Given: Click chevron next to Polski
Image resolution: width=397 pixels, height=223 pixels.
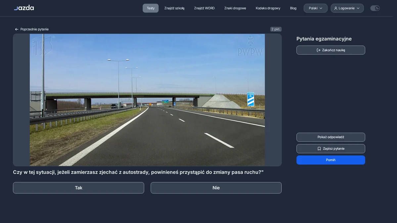Looking at the screenshot, I should click(x=321, y=8).
